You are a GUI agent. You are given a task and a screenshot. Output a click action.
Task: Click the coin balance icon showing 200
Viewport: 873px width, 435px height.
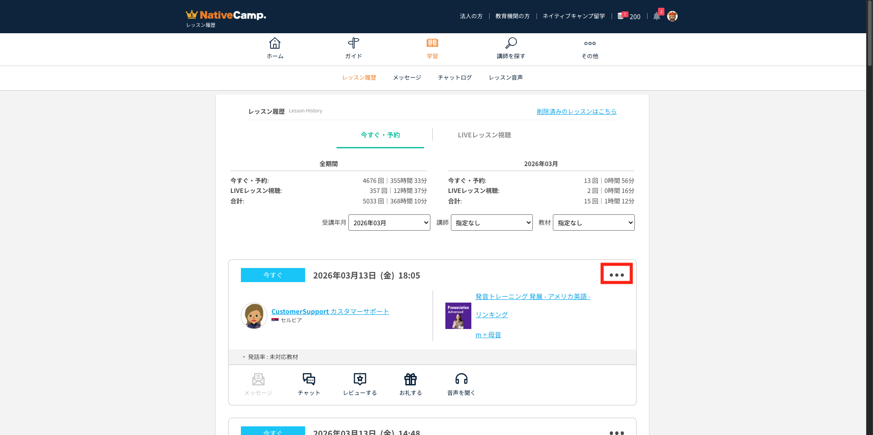[621, 16]
